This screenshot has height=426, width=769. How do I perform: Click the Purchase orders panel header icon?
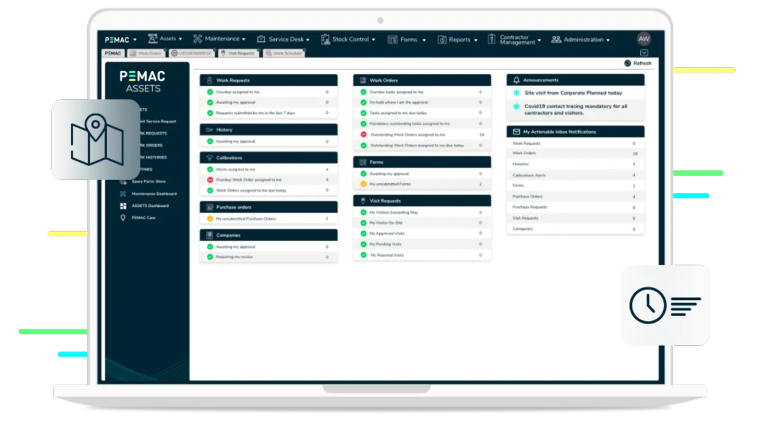pos(210,207)
